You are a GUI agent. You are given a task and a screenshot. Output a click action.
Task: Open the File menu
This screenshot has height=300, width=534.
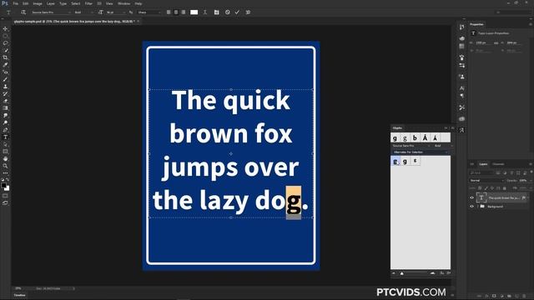[16, 3]
